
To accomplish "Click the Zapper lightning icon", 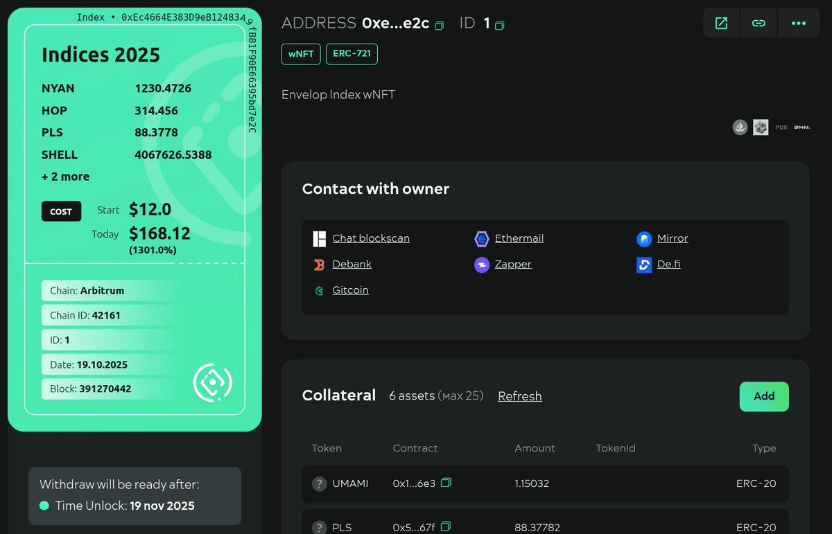I will (x=481, y=265).
